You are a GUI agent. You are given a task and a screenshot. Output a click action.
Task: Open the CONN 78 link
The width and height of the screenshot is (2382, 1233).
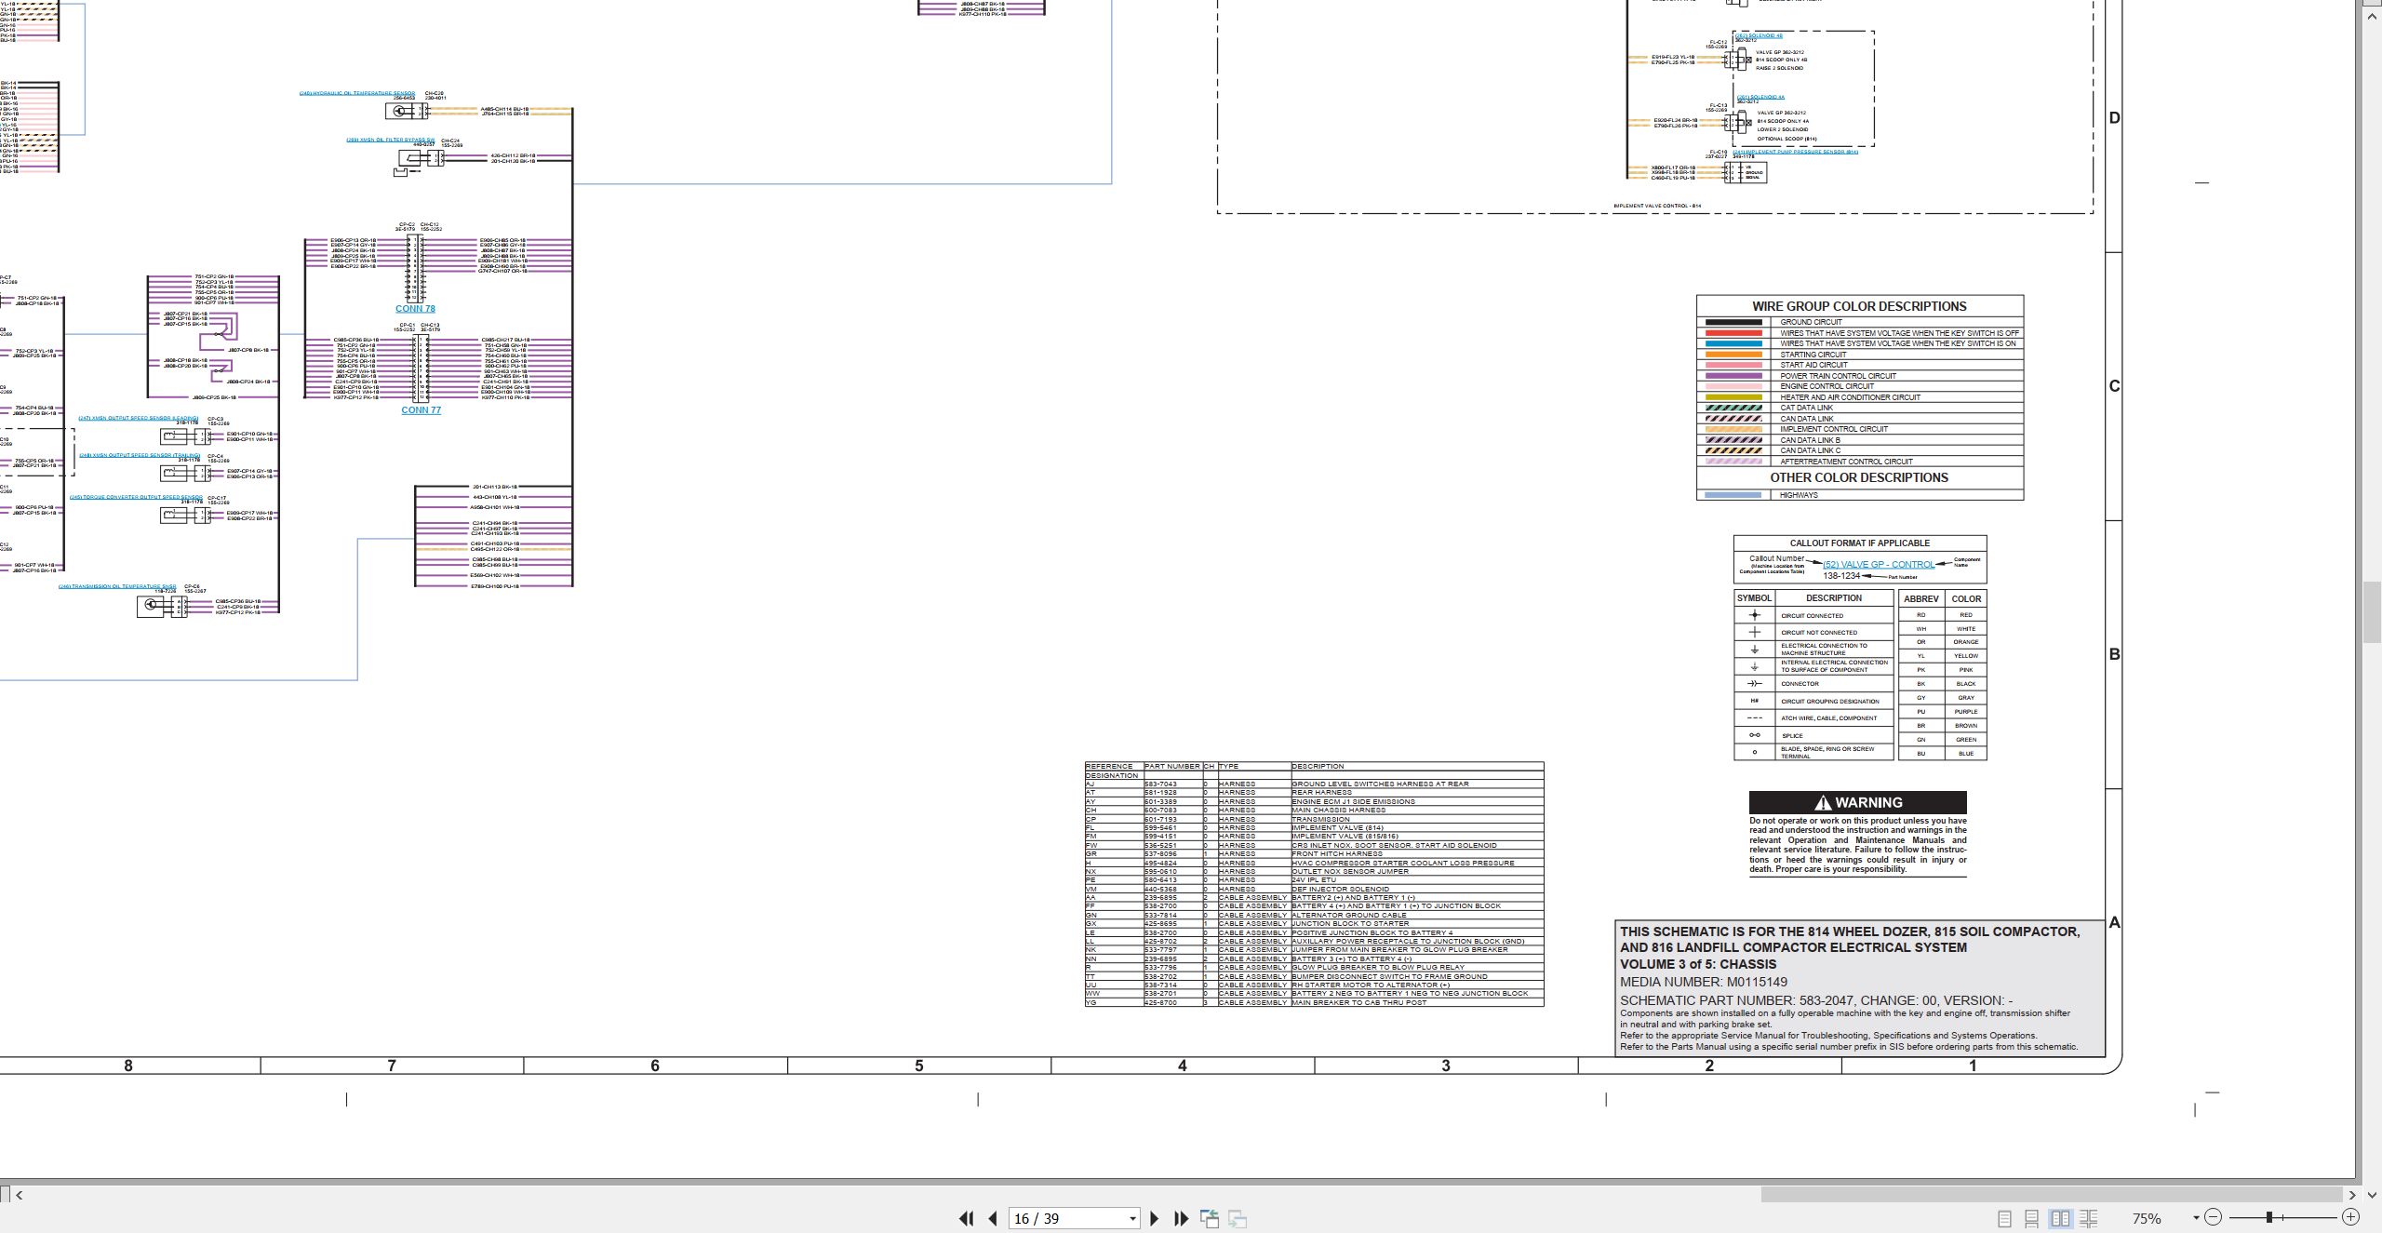pyautogui.click(x=415, y=309)
